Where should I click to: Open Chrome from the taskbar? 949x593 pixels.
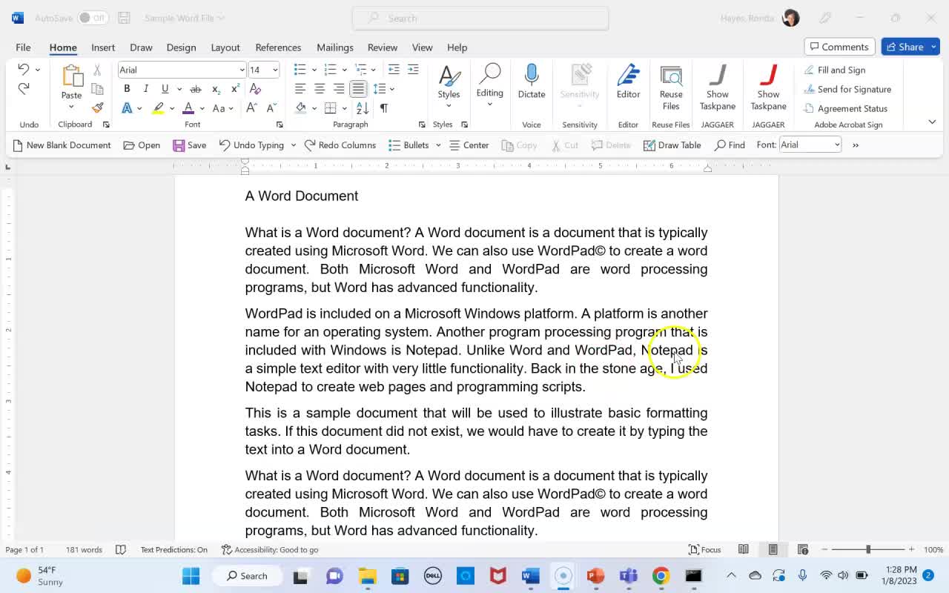click(661, 576)
